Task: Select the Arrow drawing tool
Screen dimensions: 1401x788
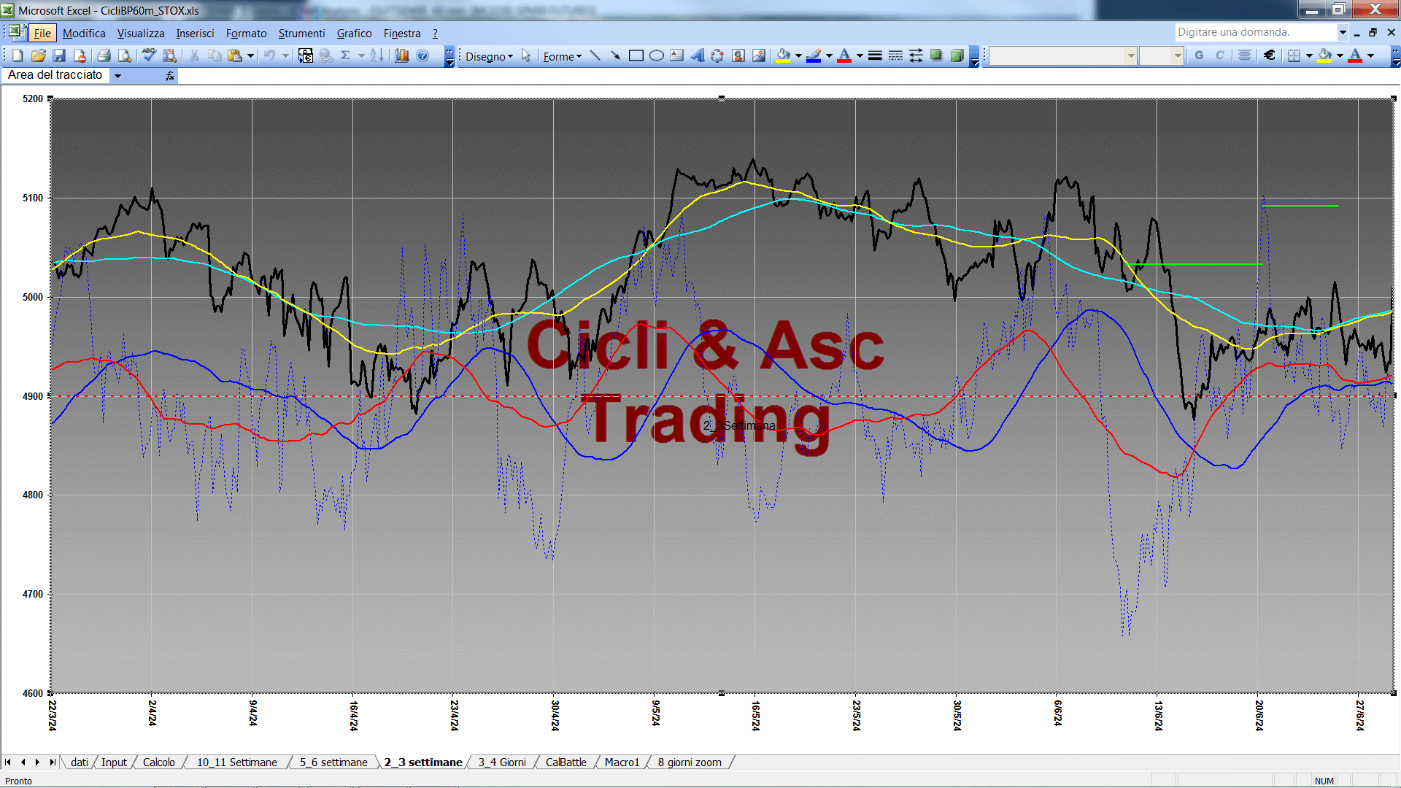Action: (615, 55)
